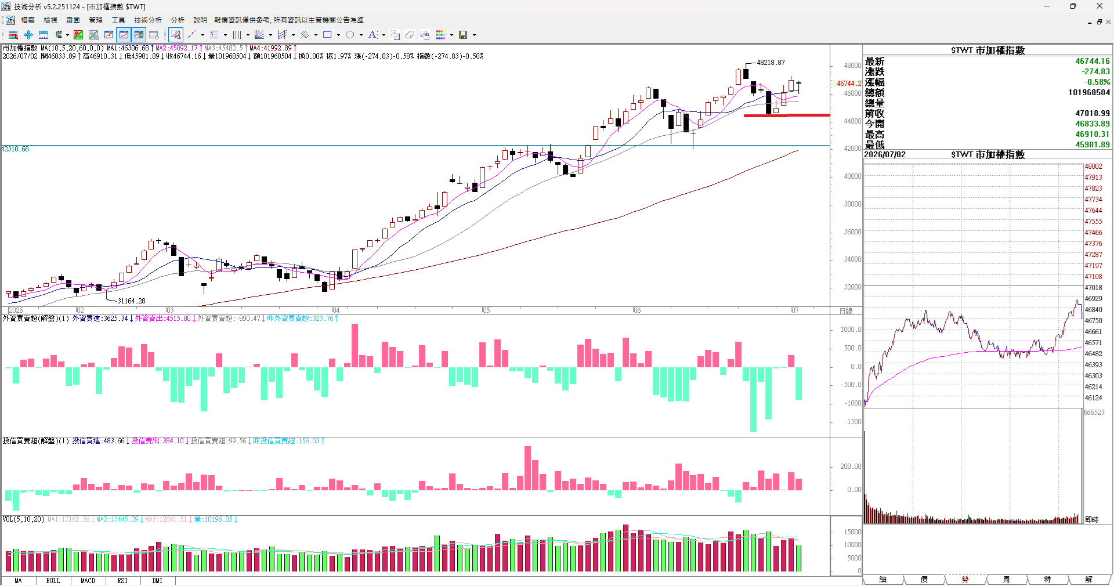
Task: Toggle the second highlighted chart-with-panel button
Action: pyautogui.click(x=139, y=35)
